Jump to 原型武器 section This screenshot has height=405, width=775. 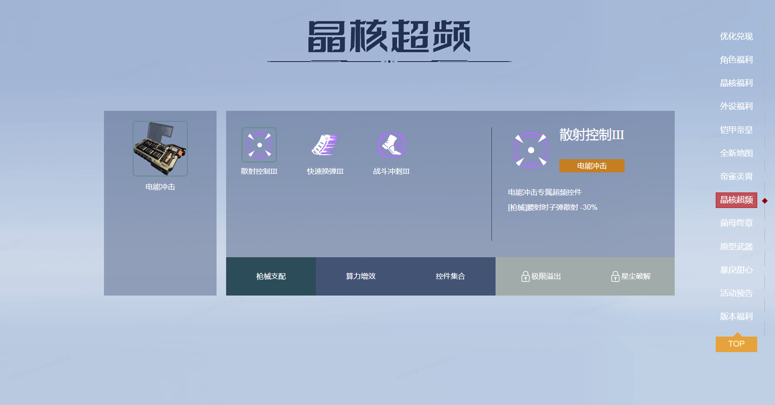click(736, 247)
